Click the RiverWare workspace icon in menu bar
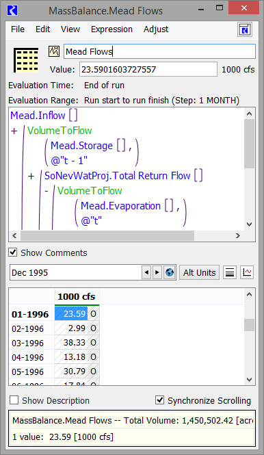264x455 pixels. [x=245, y=29]
